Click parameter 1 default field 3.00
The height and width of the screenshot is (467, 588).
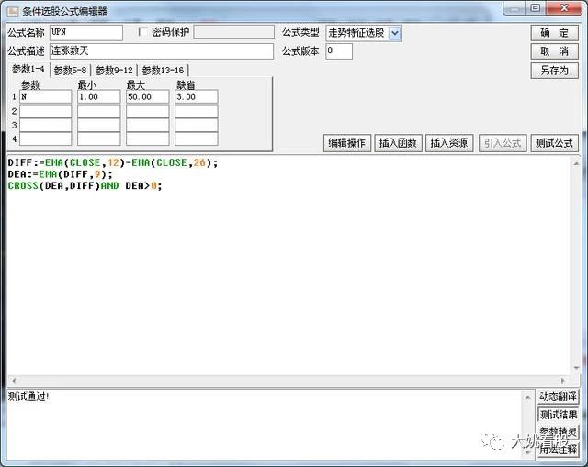pos(196,96)
